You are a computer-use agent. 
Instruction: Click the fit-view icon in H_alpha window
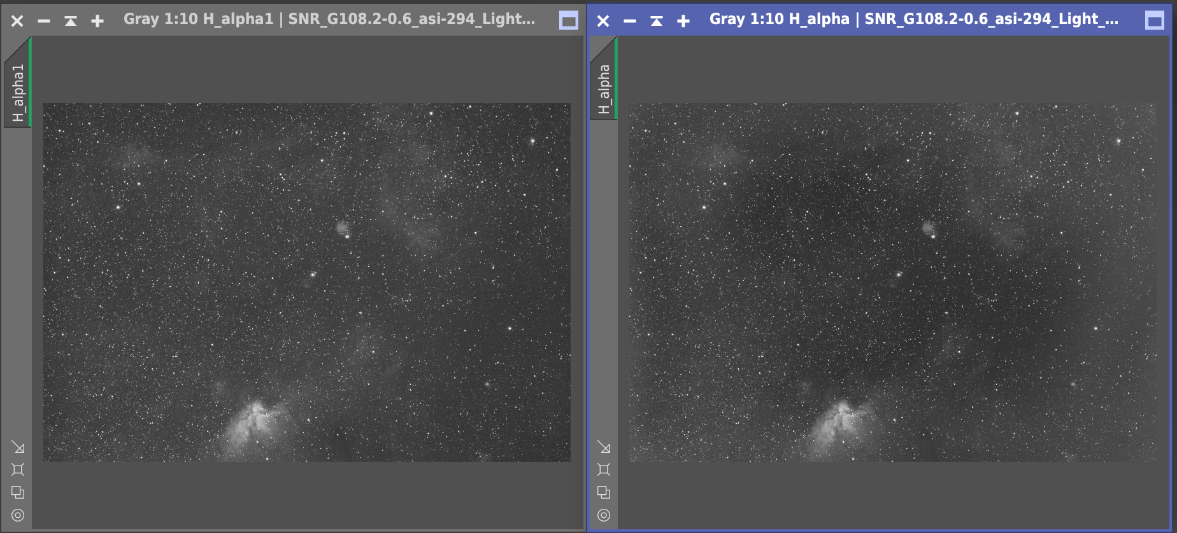(604, 469)
